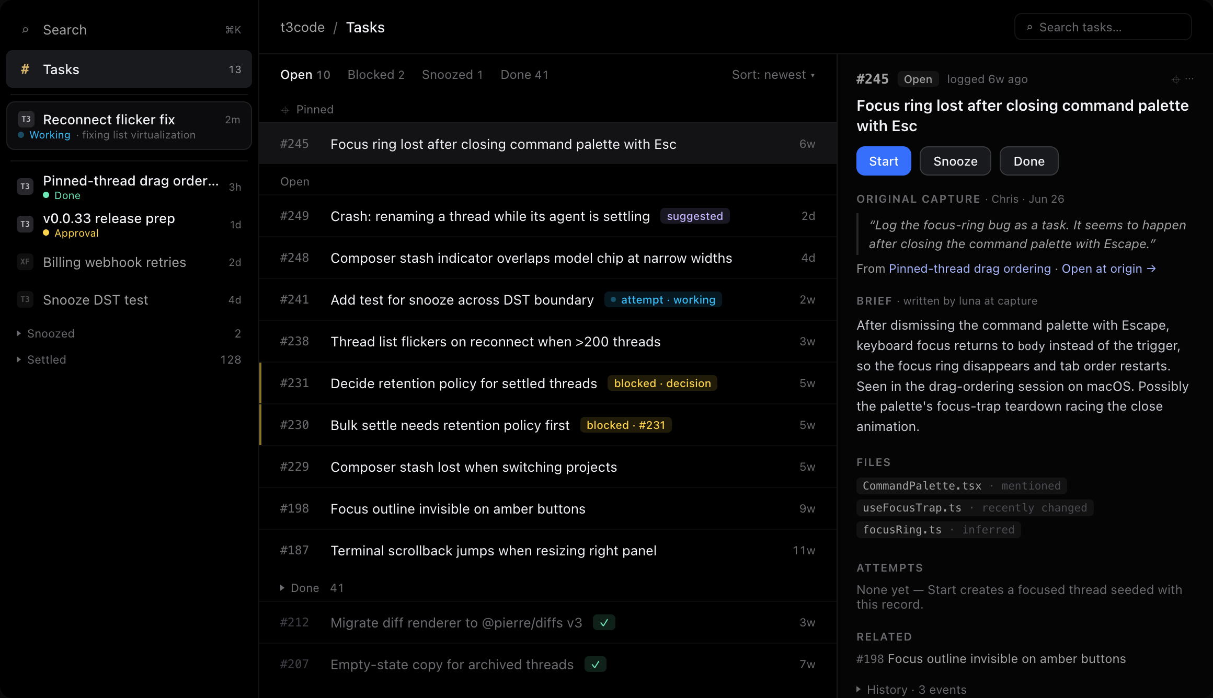Click the blocked · #231 badge on task #230
The image size is (1213, 698).
point(626,425)
